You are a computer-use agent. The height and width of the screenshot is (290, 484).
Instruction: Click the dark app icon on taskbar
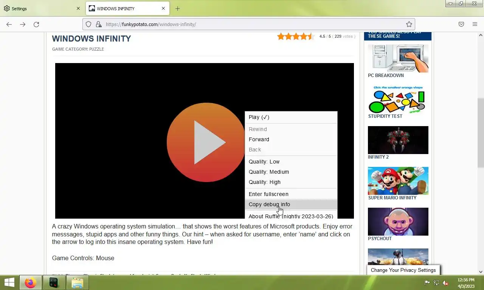tap(54, 282)
